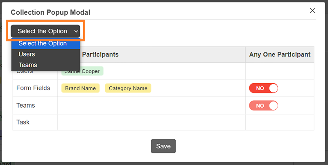This screenshot has width=328, height=165.
Task: Click the Category Name tag
Action: pyautogui.click(x=128, y=88)
